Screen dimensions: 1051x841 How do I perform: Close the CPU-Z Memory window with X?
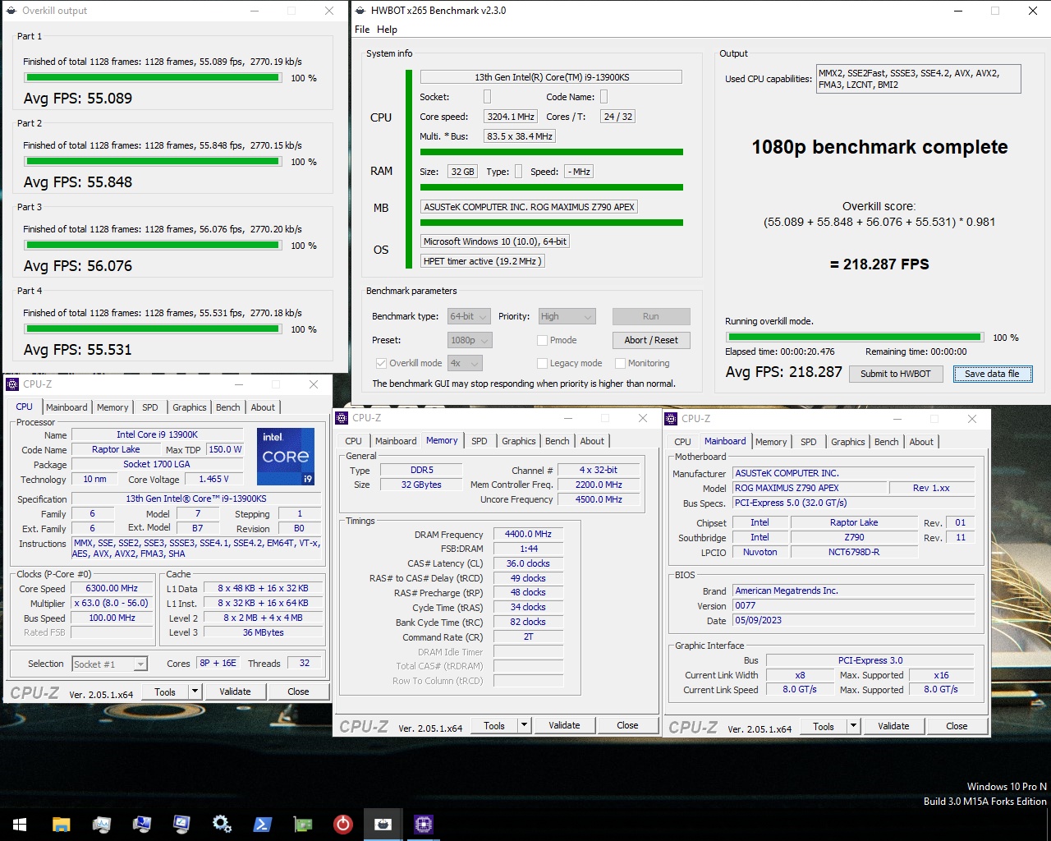[x=643, y=418]
